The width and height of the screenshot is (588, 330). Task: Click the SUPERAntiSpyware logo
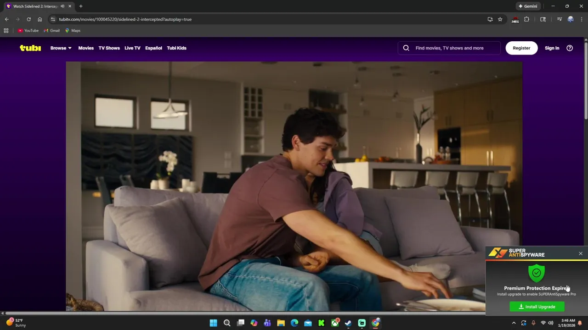(x=516, y=253)
